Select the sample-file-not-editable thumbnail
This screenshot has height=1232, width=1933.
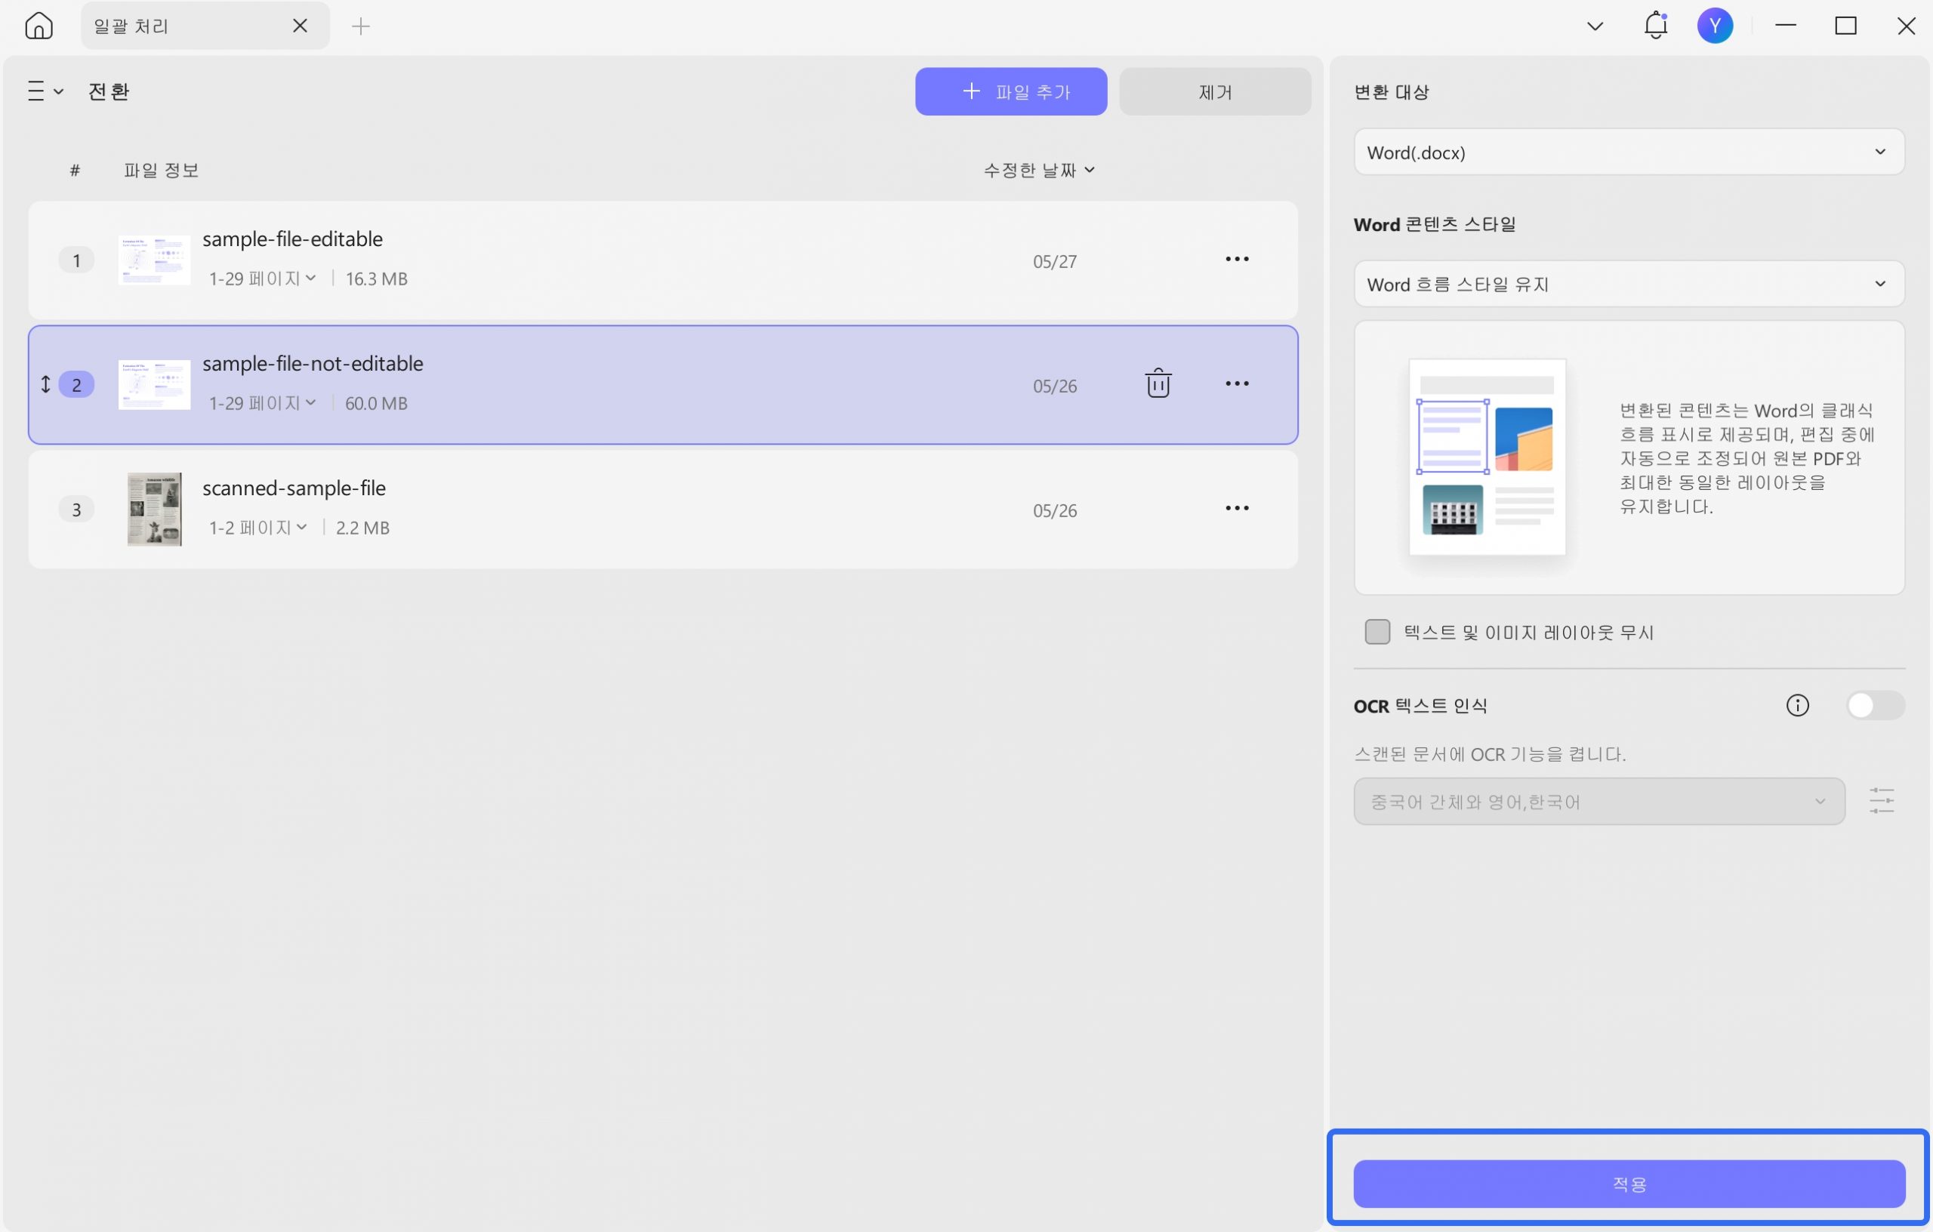pyautogui.click(x=154, y=384)
